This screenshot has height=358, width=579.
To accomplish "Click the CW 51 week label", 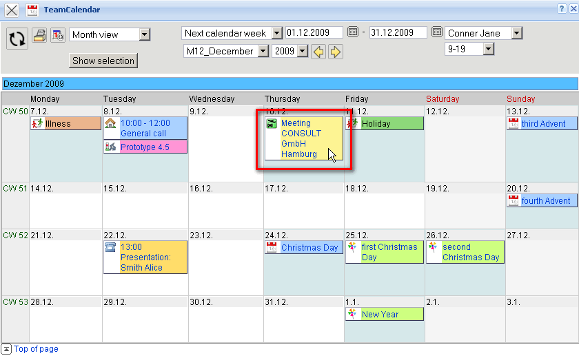I will [15, 189].
